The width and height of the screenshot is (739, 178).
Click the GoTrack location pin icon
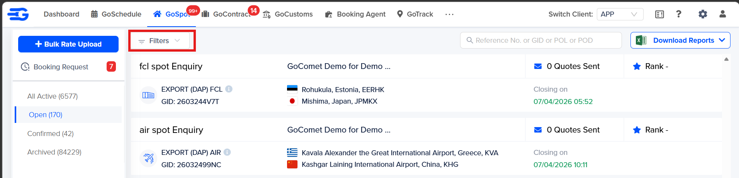pyautogui.click(x=400, y=14)
